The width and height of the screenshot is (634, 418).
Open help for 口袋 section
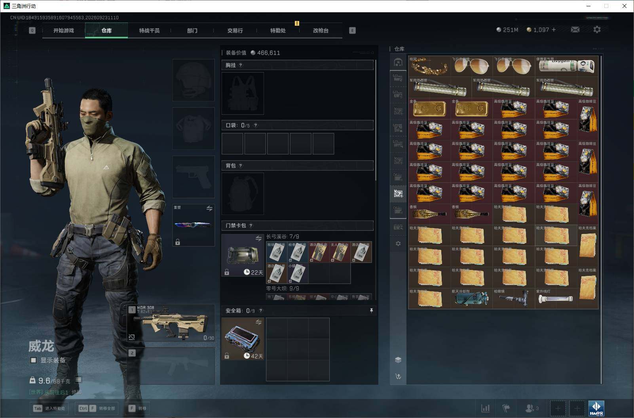point(256,125)
